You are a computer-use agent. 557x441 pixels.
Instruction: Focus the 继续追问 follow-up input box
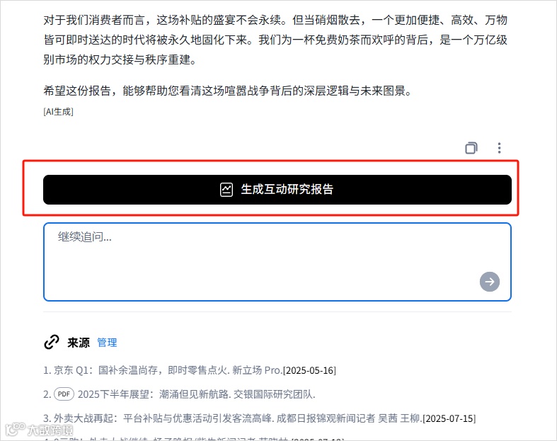click(x=277, y=262)
